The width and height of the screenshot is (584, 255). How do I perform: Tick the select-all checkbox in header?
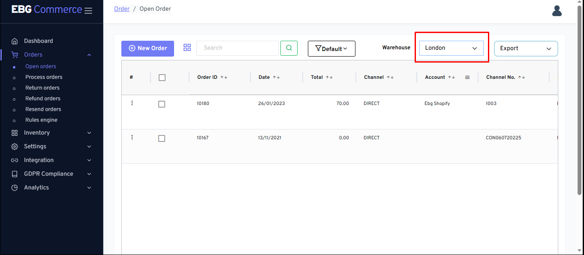tap(162, 78)
